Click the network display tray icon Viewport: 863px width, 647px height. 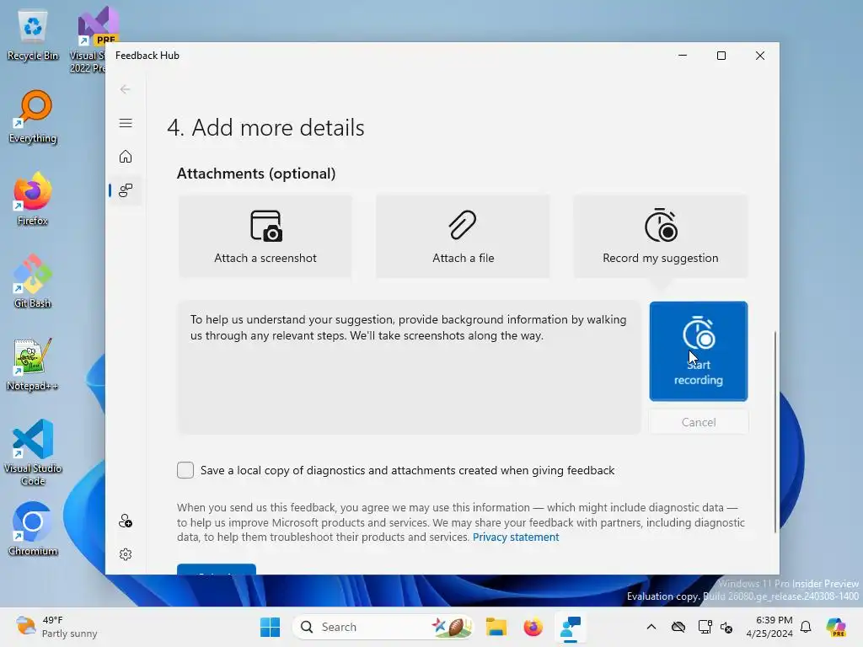click(x=705, y=627)
